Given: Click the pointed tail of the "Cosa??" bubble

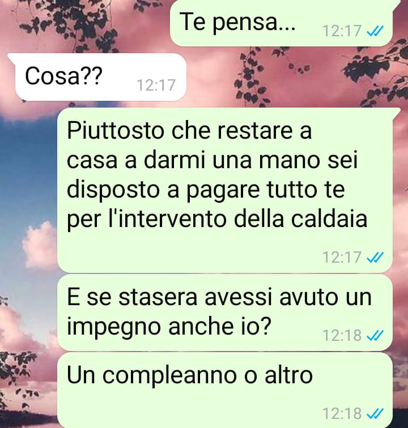Looking at the screenshot, I should tap(11, 57).
